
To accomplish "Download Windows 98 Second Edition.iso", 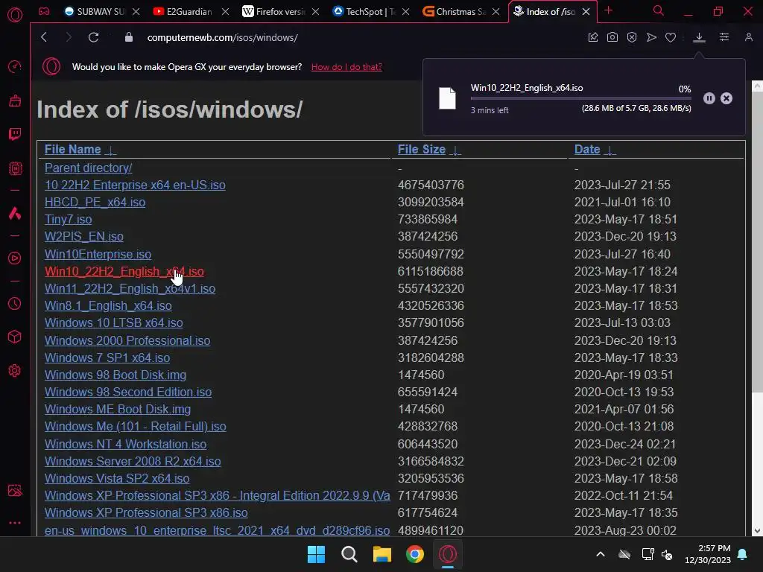I will coord(128,392).
